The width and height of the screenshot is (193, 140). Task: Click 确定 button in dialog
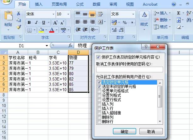[x=125, y=132]
